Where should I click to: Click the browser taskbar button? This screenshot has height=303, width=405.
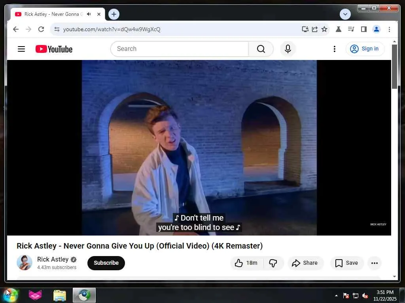click(x=84, y=295)
